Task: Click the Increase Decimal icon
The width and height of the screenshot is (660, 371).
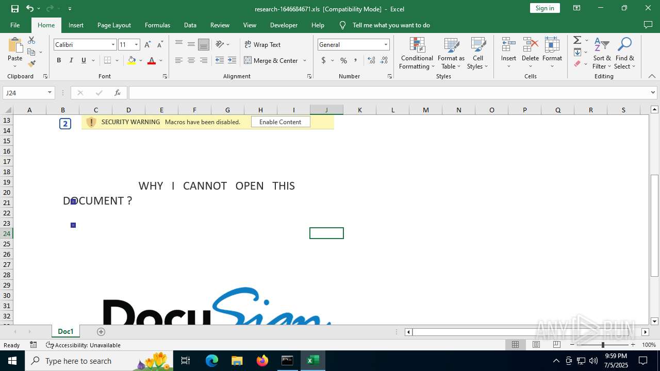Action: 371,60
